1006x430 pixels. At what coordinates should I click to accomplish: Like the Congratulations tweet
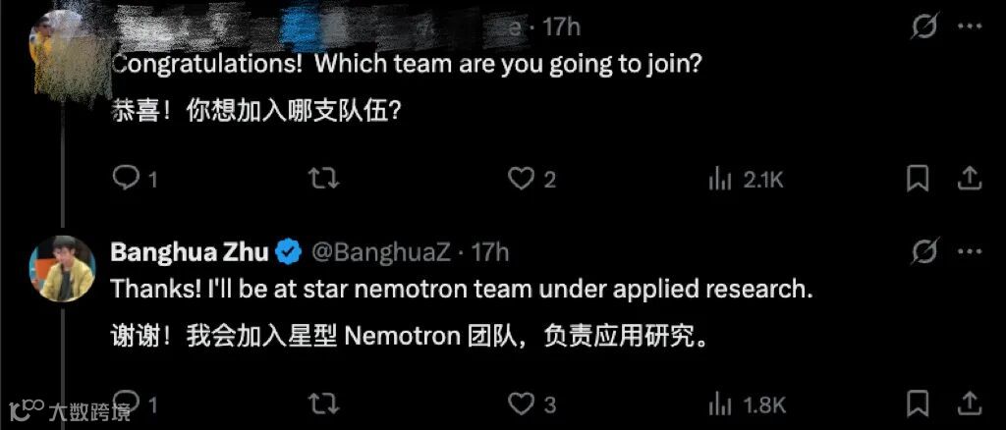[x=521, y=178]
